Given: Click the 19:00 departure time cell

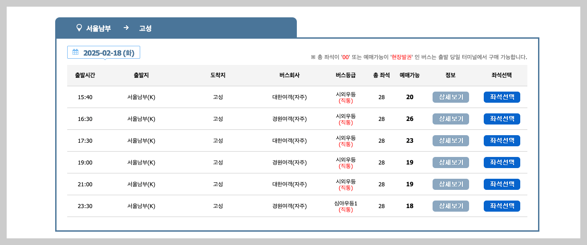Looking at the screenshot, I should pyautogui.click(x=85, y=162).
